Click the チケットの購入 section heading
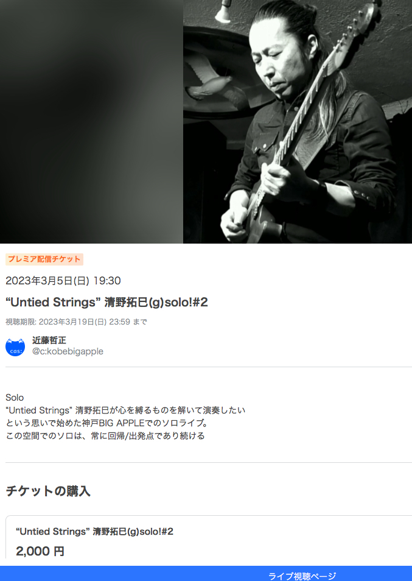 (x=47, y=491)
